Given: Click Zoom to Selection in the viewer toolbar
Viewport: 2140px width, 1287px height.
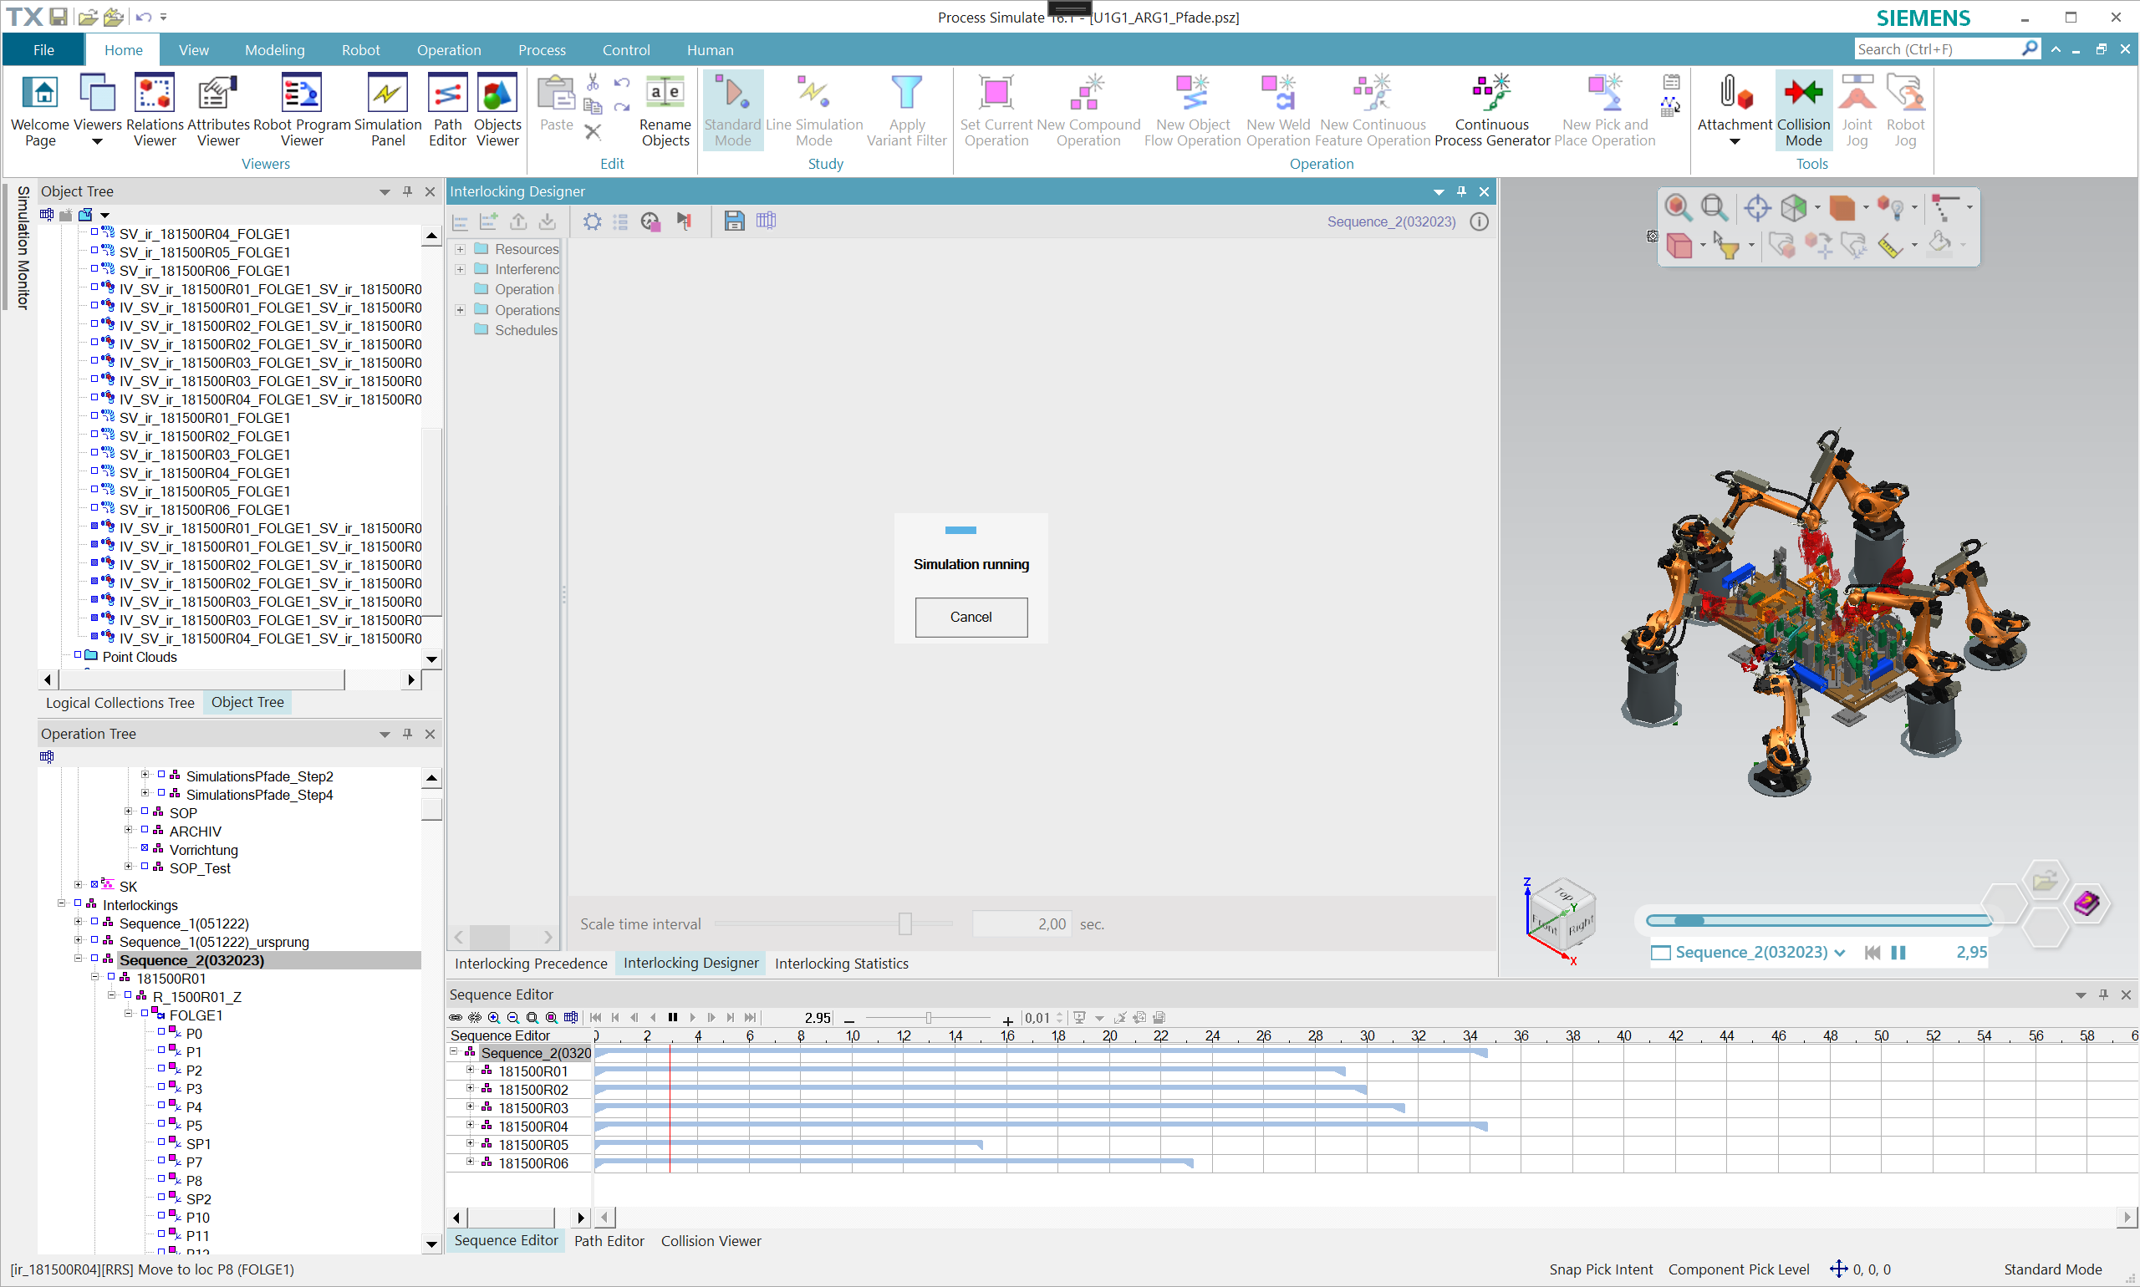Looking at the screenshot, I should click(1678, 207).
